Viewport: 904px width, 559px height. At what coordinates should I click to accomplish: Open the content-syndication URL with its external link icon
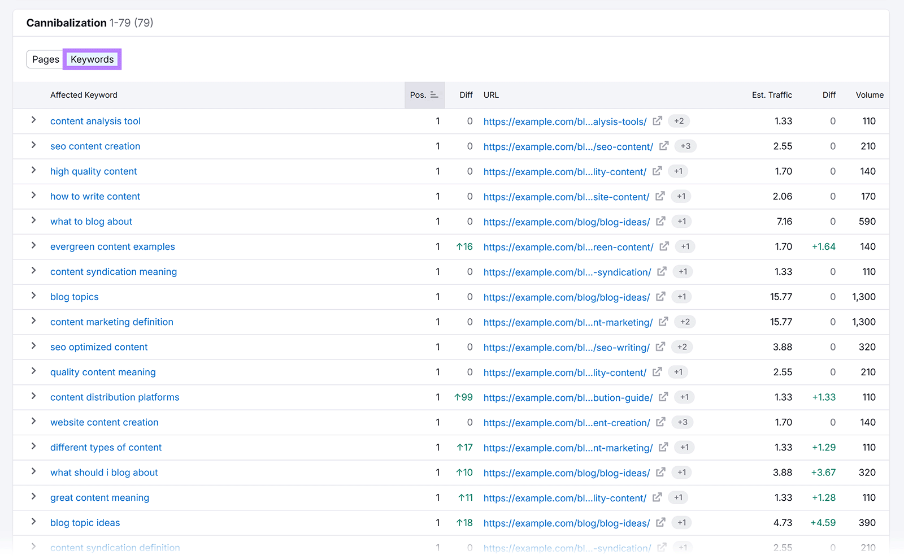coord(662,272)
